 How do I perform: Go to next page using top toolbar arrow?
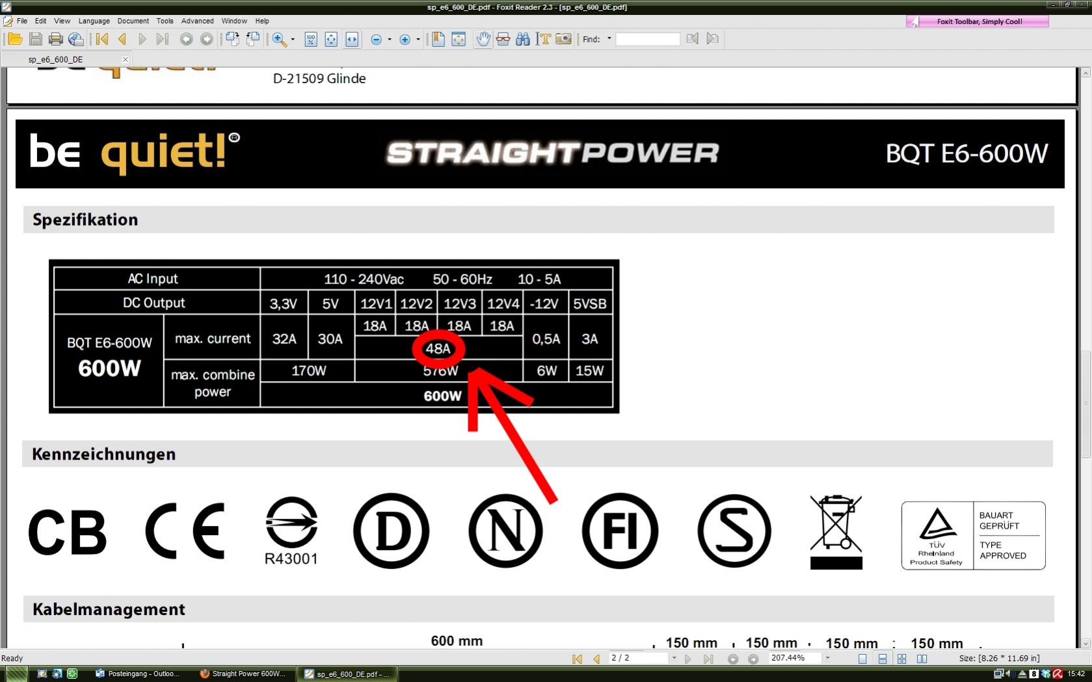tap(142, 40)
